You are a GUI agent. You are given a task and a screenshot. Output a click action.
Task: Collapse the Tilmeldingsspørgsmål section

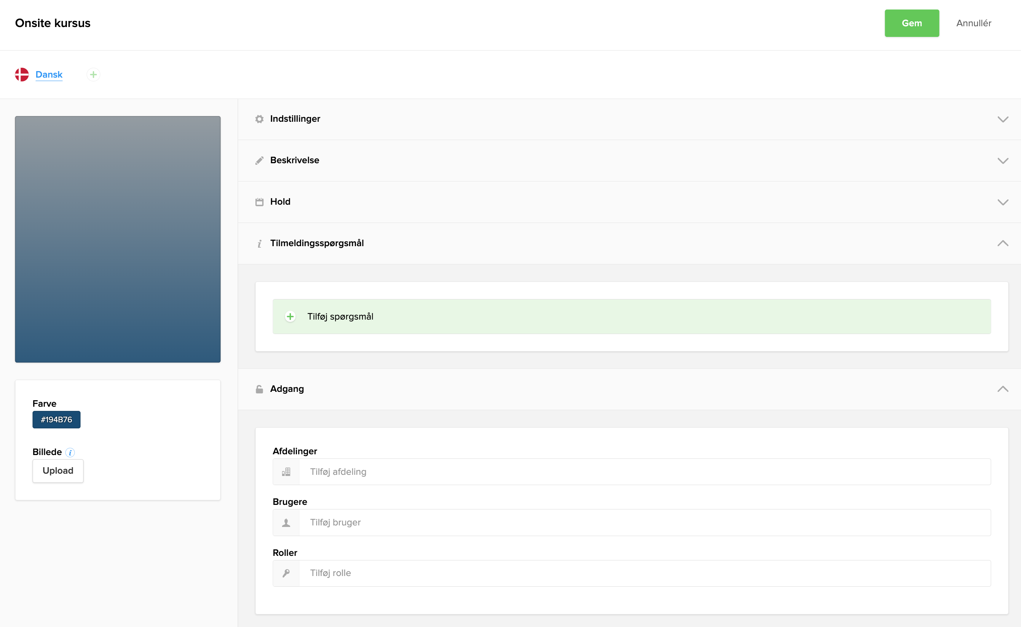pos(1002,243)
